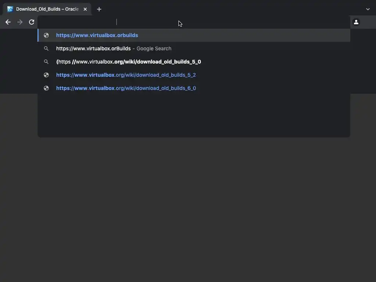Click globe icon beside download_old_builds_6_0 suggestion
The image size is (376, 282).
click(46, 88)
